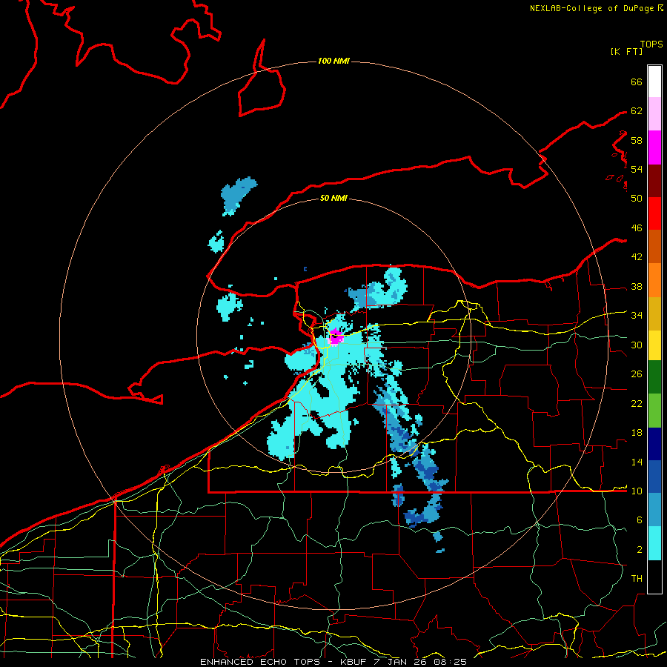
Task: Click the light green legend swatch
Action: click(654, 411)
